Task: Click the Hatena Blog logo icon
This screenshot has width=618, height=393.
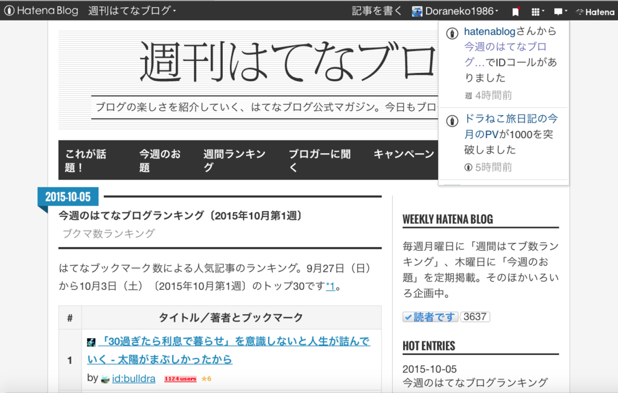Action: click(8, 11)
